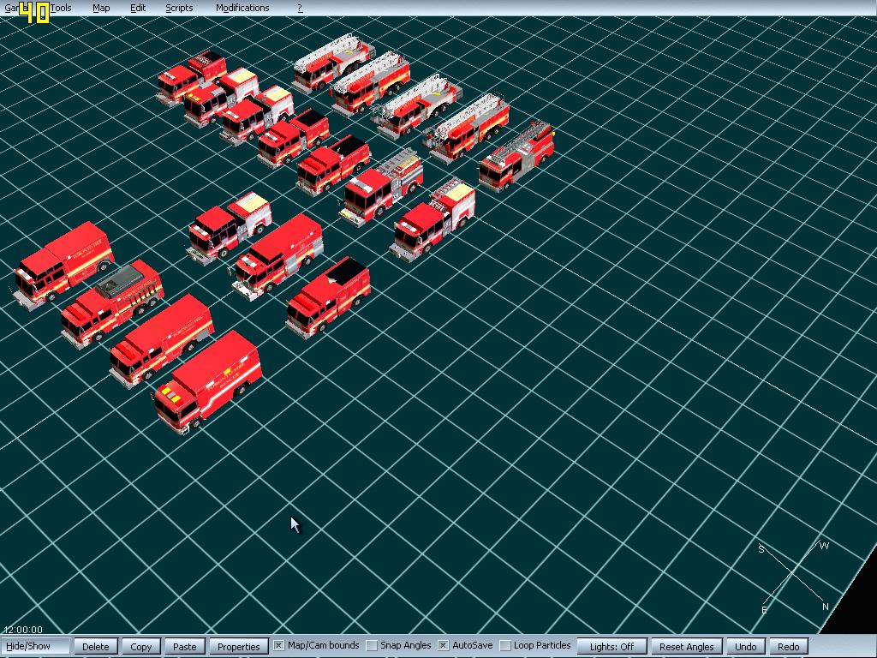Toggle the Lights: Off button
This screenshot has width=877, height=658.
[x=612, y=646]
